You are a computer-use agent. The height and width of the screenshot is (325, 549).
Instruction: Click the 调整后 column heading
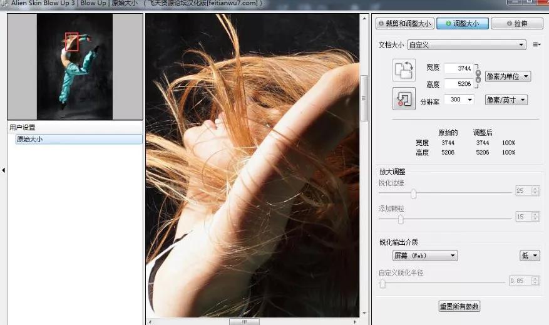pyautogui.click(x=483, y=133)
